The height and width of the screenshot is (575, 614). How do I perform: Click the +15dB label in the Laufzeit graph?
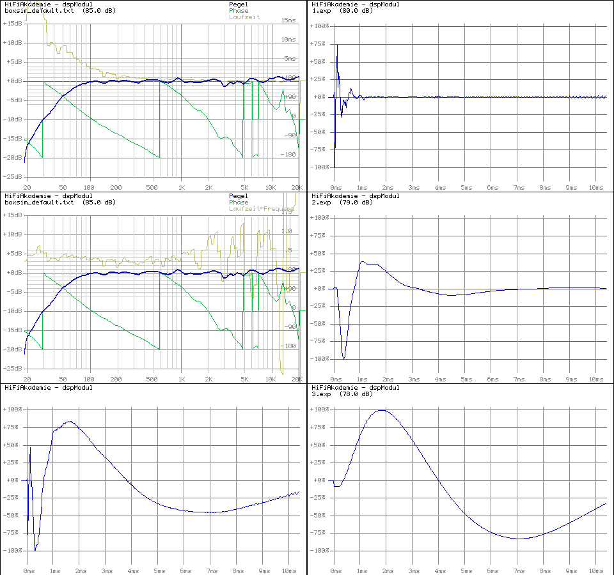point(12,24)
